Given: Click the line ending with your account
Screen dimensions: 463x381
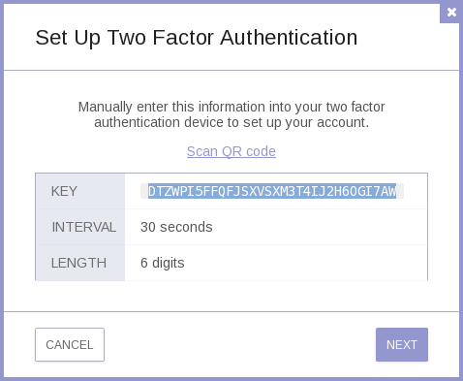Looking at the screenshot, I should coord(231,122).
